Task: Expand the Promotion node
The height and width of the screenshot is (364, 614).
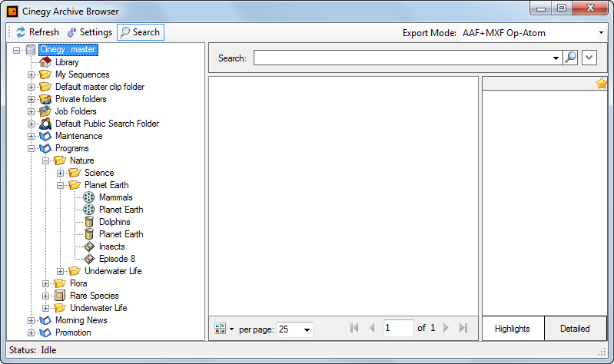Action: coord(31,333)
